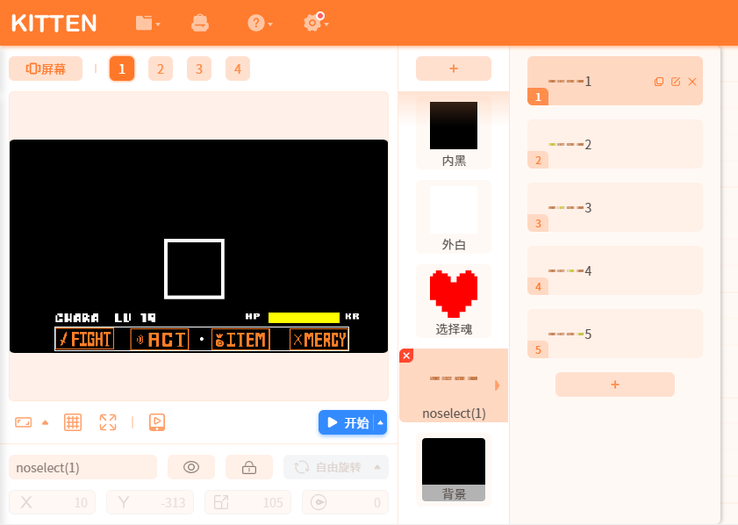Select costume 1 in the list
Image resolution: width=738 pixels, height=525 pixels.
point(615,81)
